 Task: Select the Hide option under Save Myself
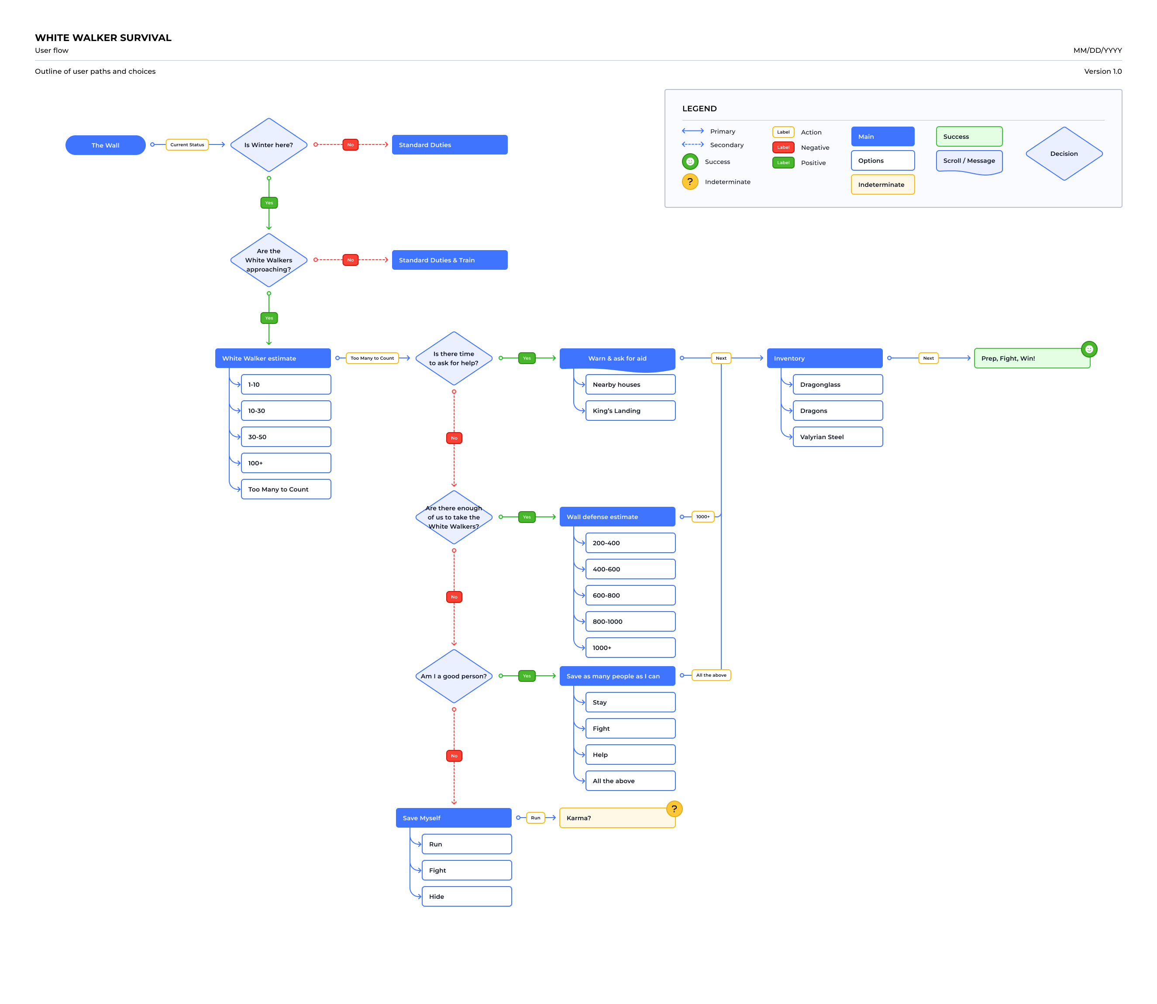pyautogui.click(x=466, y=897)
